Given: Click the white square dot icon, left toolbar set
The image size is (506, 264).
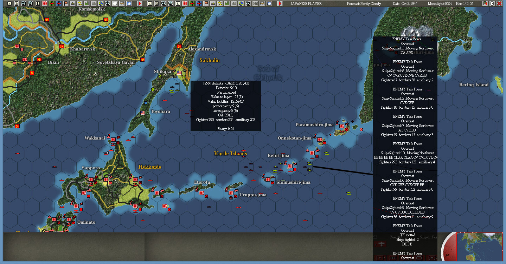Looking at the screenshot, I should (x=9, y=4).
